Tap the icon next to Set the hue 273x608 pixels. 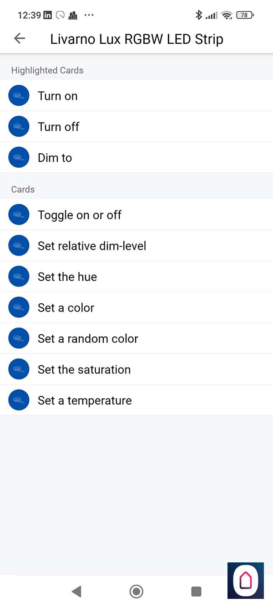19,277
